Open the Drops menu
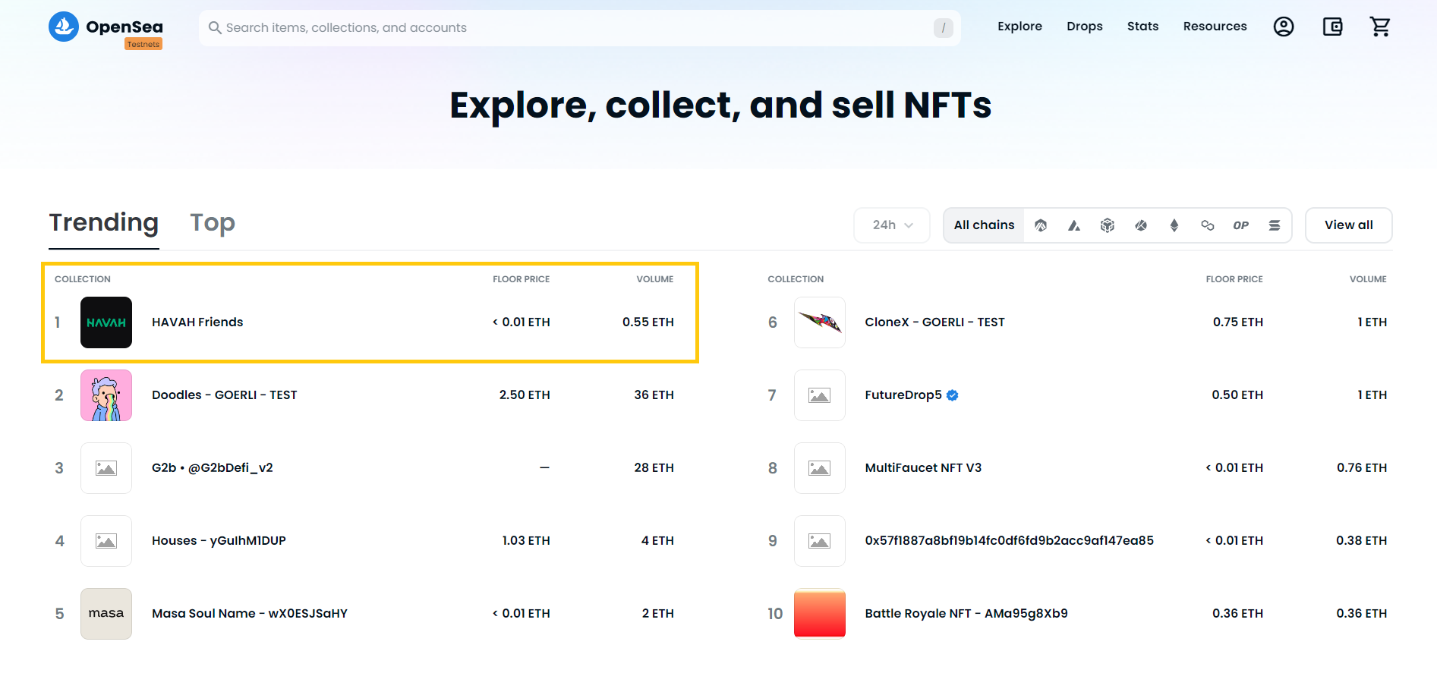Viewport: 1437px width, 673px height. (x=1084, y=27)
